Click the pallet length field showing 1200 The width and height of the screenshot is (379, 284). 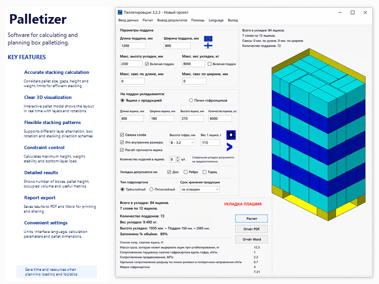(x=133, y=45)
